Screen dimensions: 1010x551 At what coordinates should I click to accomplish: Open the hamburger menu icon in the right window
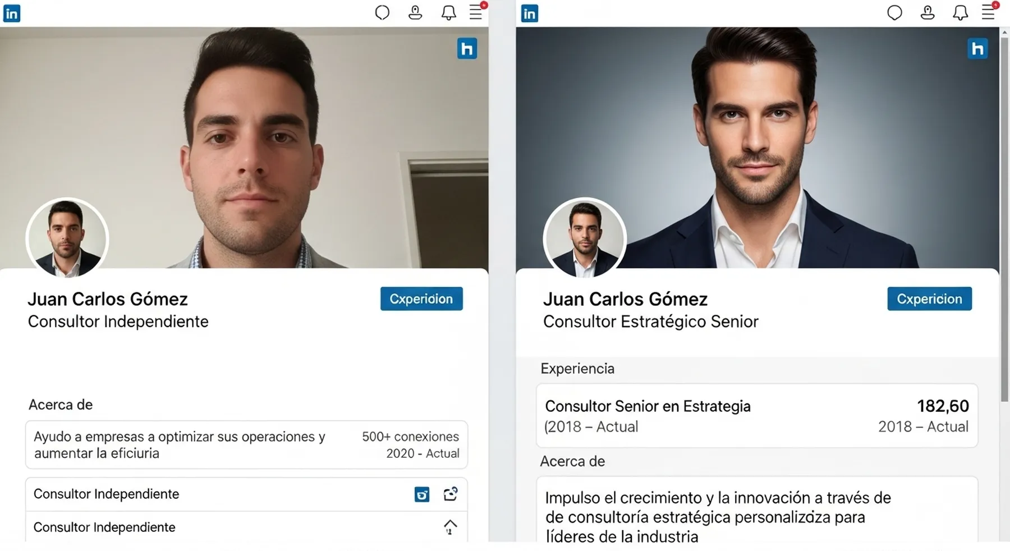(x=989, y=12)
